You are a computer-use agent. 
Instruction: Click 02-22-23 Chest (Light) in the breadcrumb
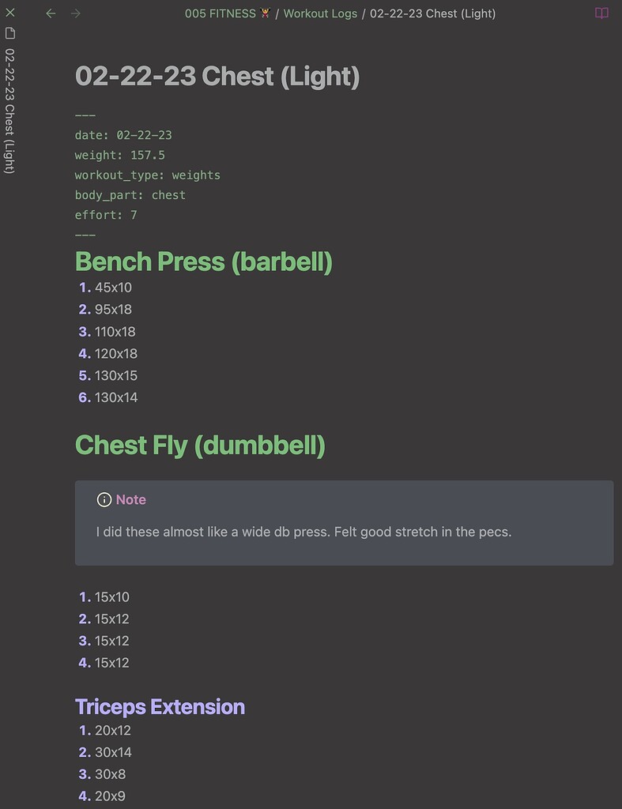435,13
